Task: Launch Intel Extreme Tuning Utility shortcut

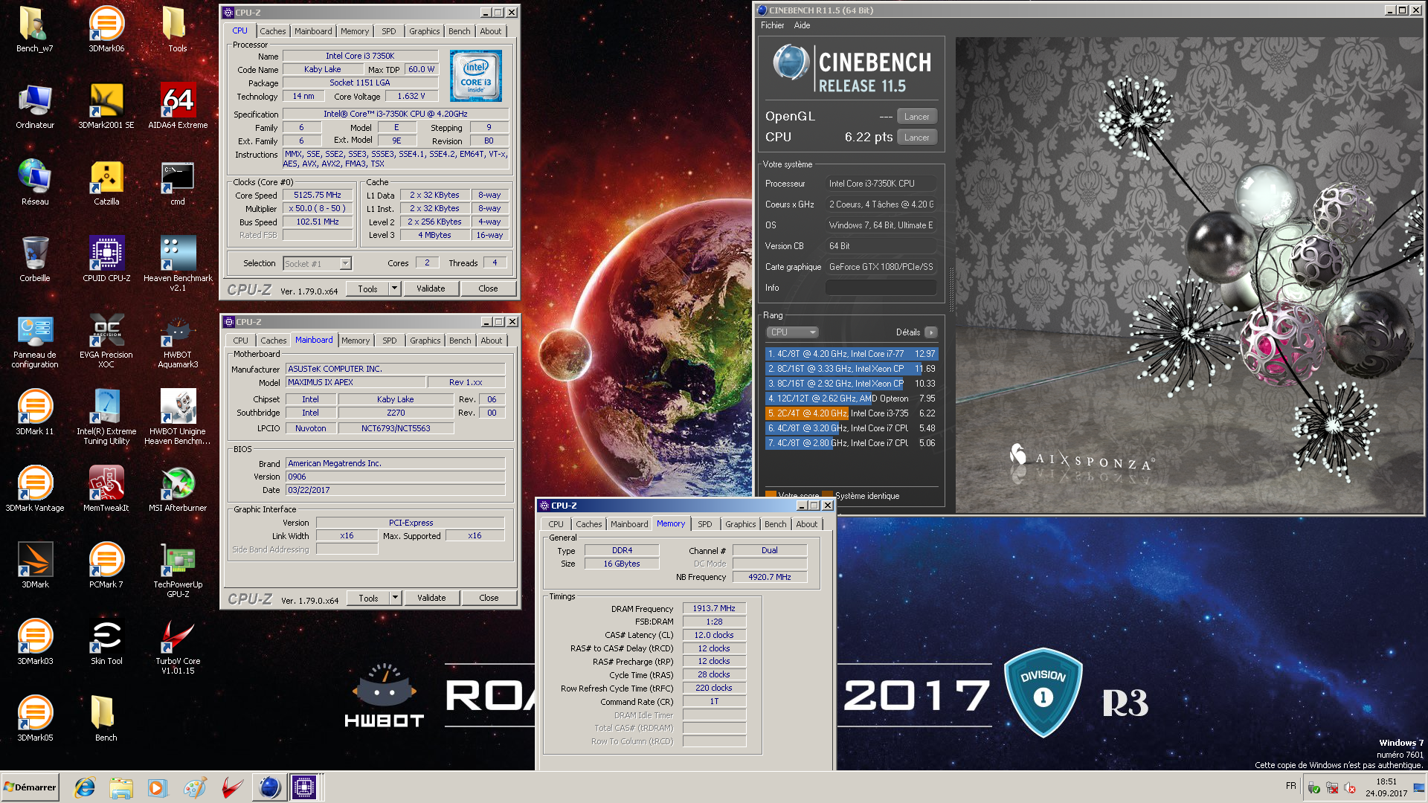Action: tap(106, 417)
